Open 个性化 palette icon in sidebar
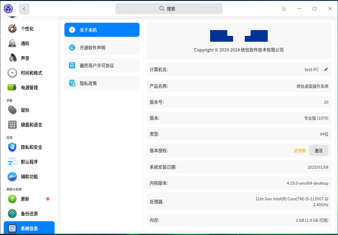Image resolution: width=338 pixels, height=235 pixels. (12, 29)
